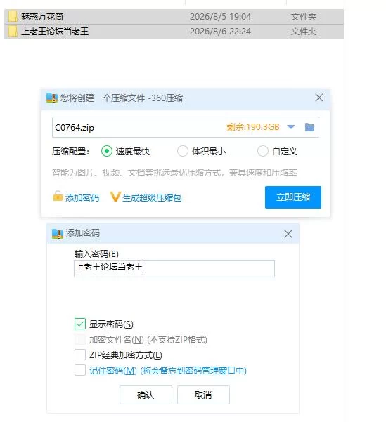
Task: Choose the 自定义 compression option
Action: coord(263,151)
